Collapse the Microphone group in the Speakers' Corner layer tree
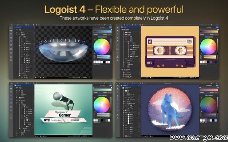Viewport: 228px width, 142px height. click(x=15, y=98)
